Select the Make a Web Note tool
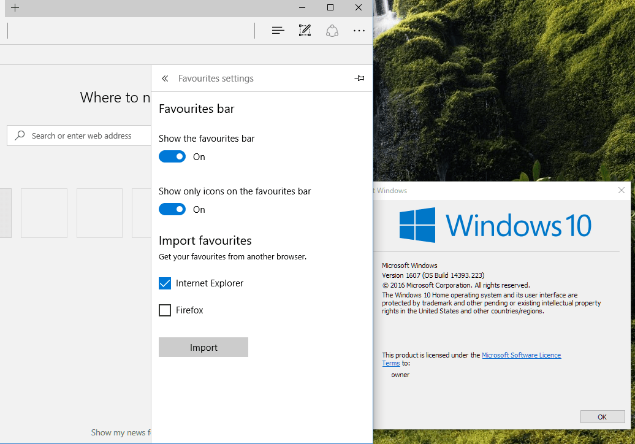The image size is (635, 444). pyautogui.click(x=305, y=30)
